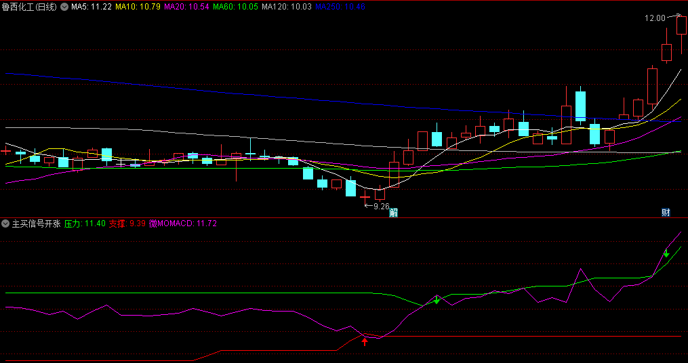
Task: Click the MA250: 10.46 label
Action: tap(340, 7)
